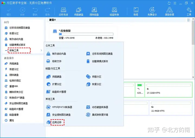Open 微信恢复 in the toolbar
195x138 pixels.
[170, 12]
